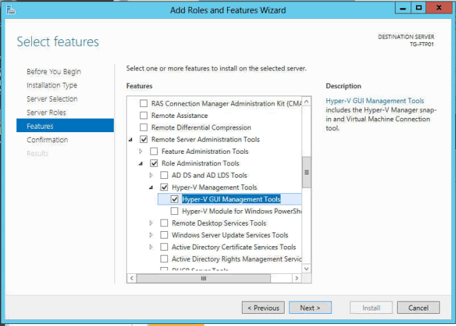Check Hyper-V Module for Windows PowerShell
The image size is (456, 326).
click(174, 211)
